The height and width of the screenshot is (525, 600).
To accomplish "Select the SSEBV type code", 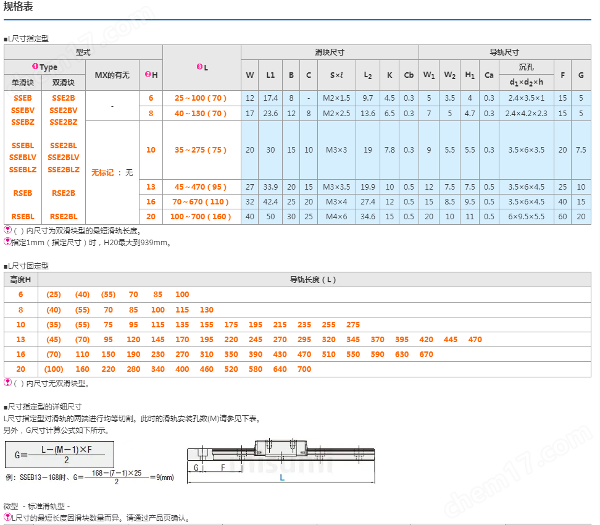I will click(23, 111).
